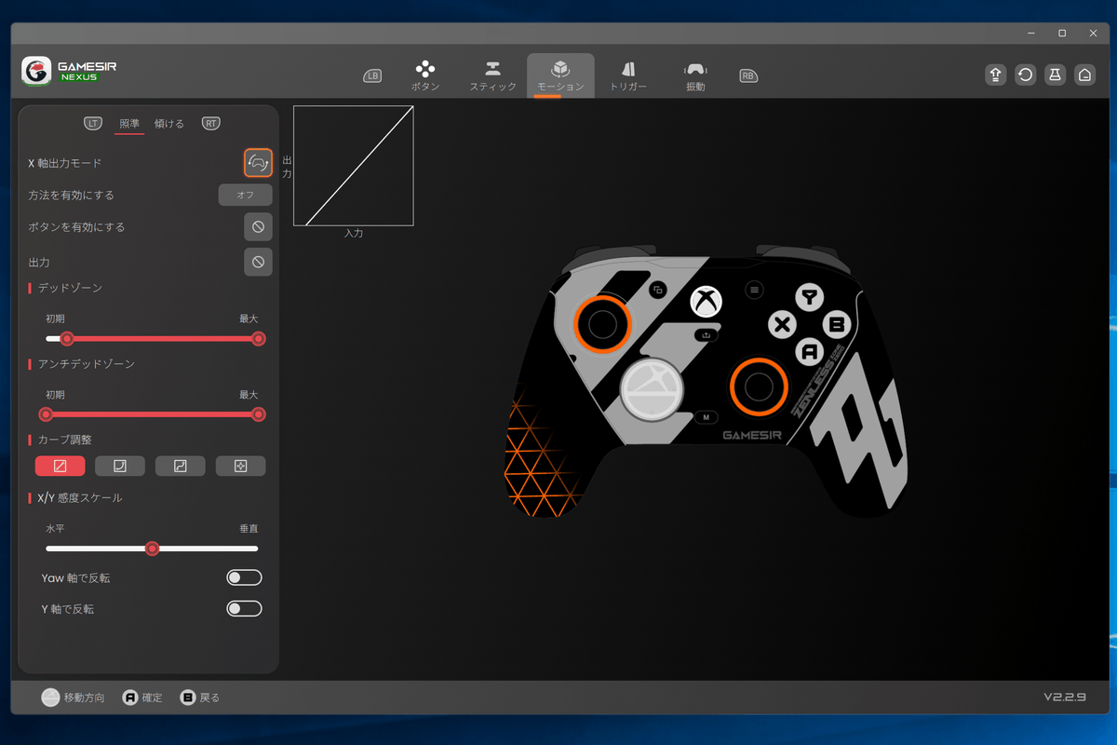Screen dimensions: 1117x745
Task: Open the flask test icon
Action: click(x=1055, y=75)
